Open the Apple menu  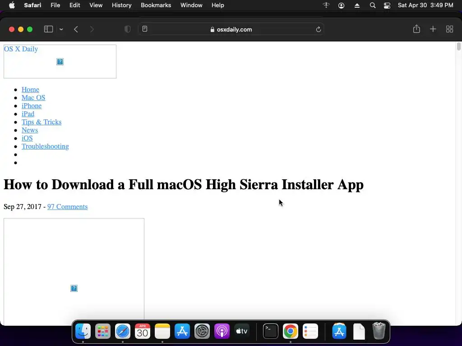12,5
